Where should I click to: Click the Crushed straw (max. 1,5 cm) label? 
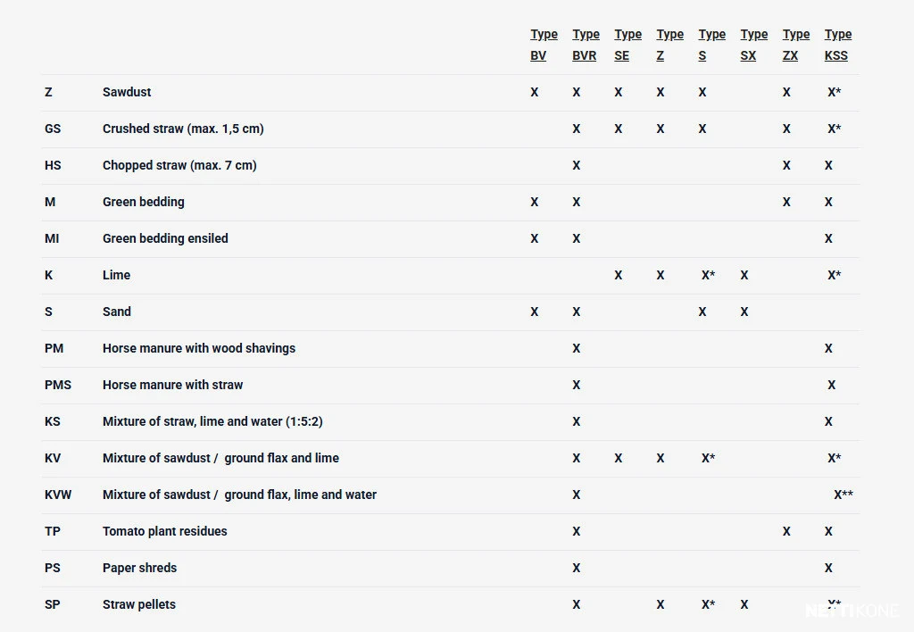183,129
